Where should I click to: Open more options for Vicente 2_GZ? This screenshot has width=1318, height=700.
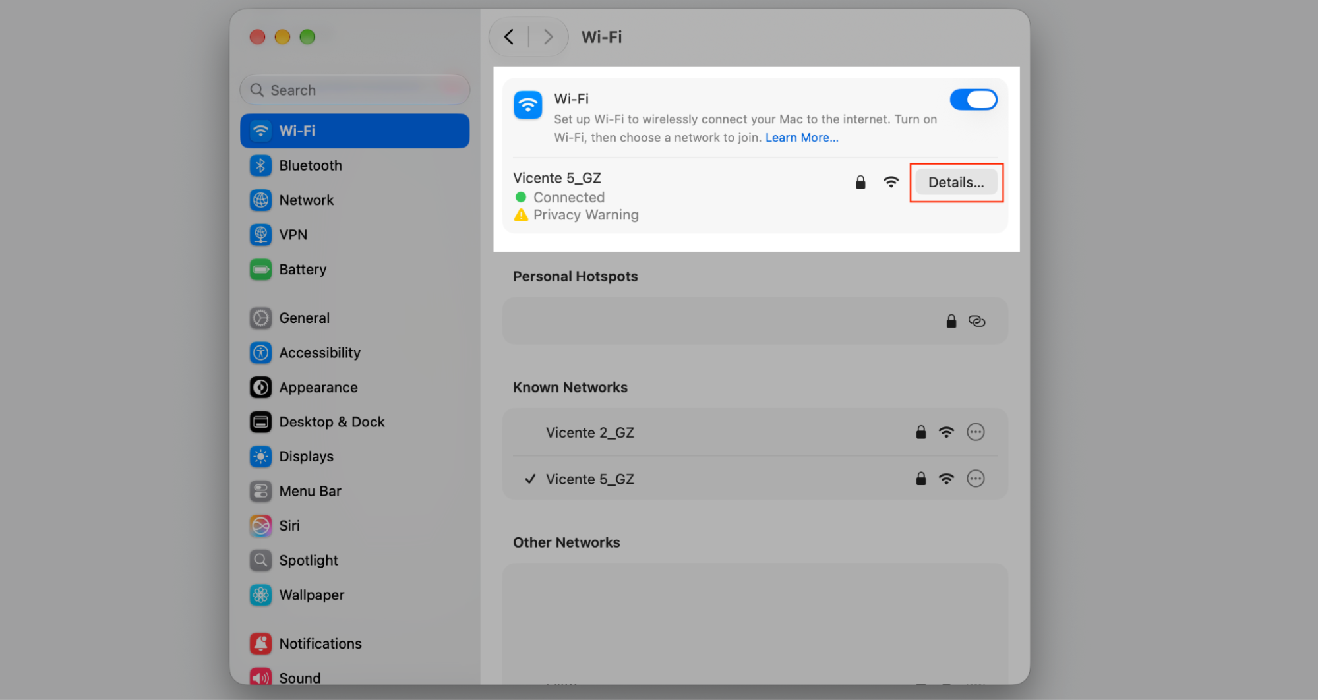(x=975, y=432)
